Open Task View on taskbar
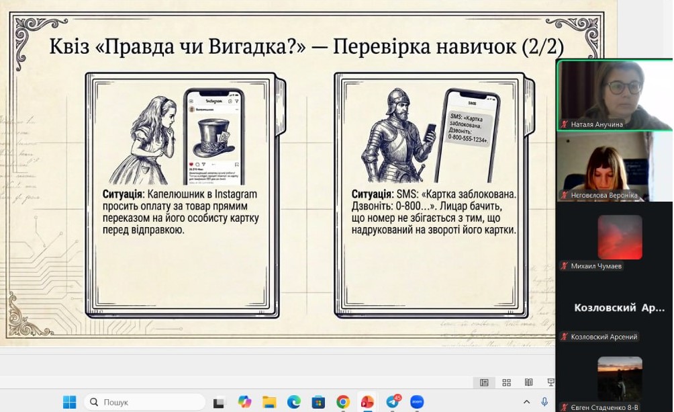Viewport: 674px width, 412px height. tap(219, 403)
